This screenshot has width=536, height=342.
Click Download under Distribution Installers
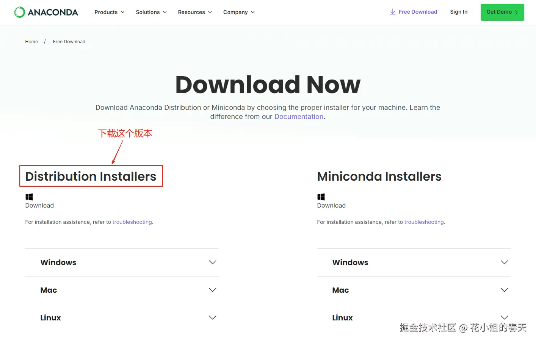39,205
